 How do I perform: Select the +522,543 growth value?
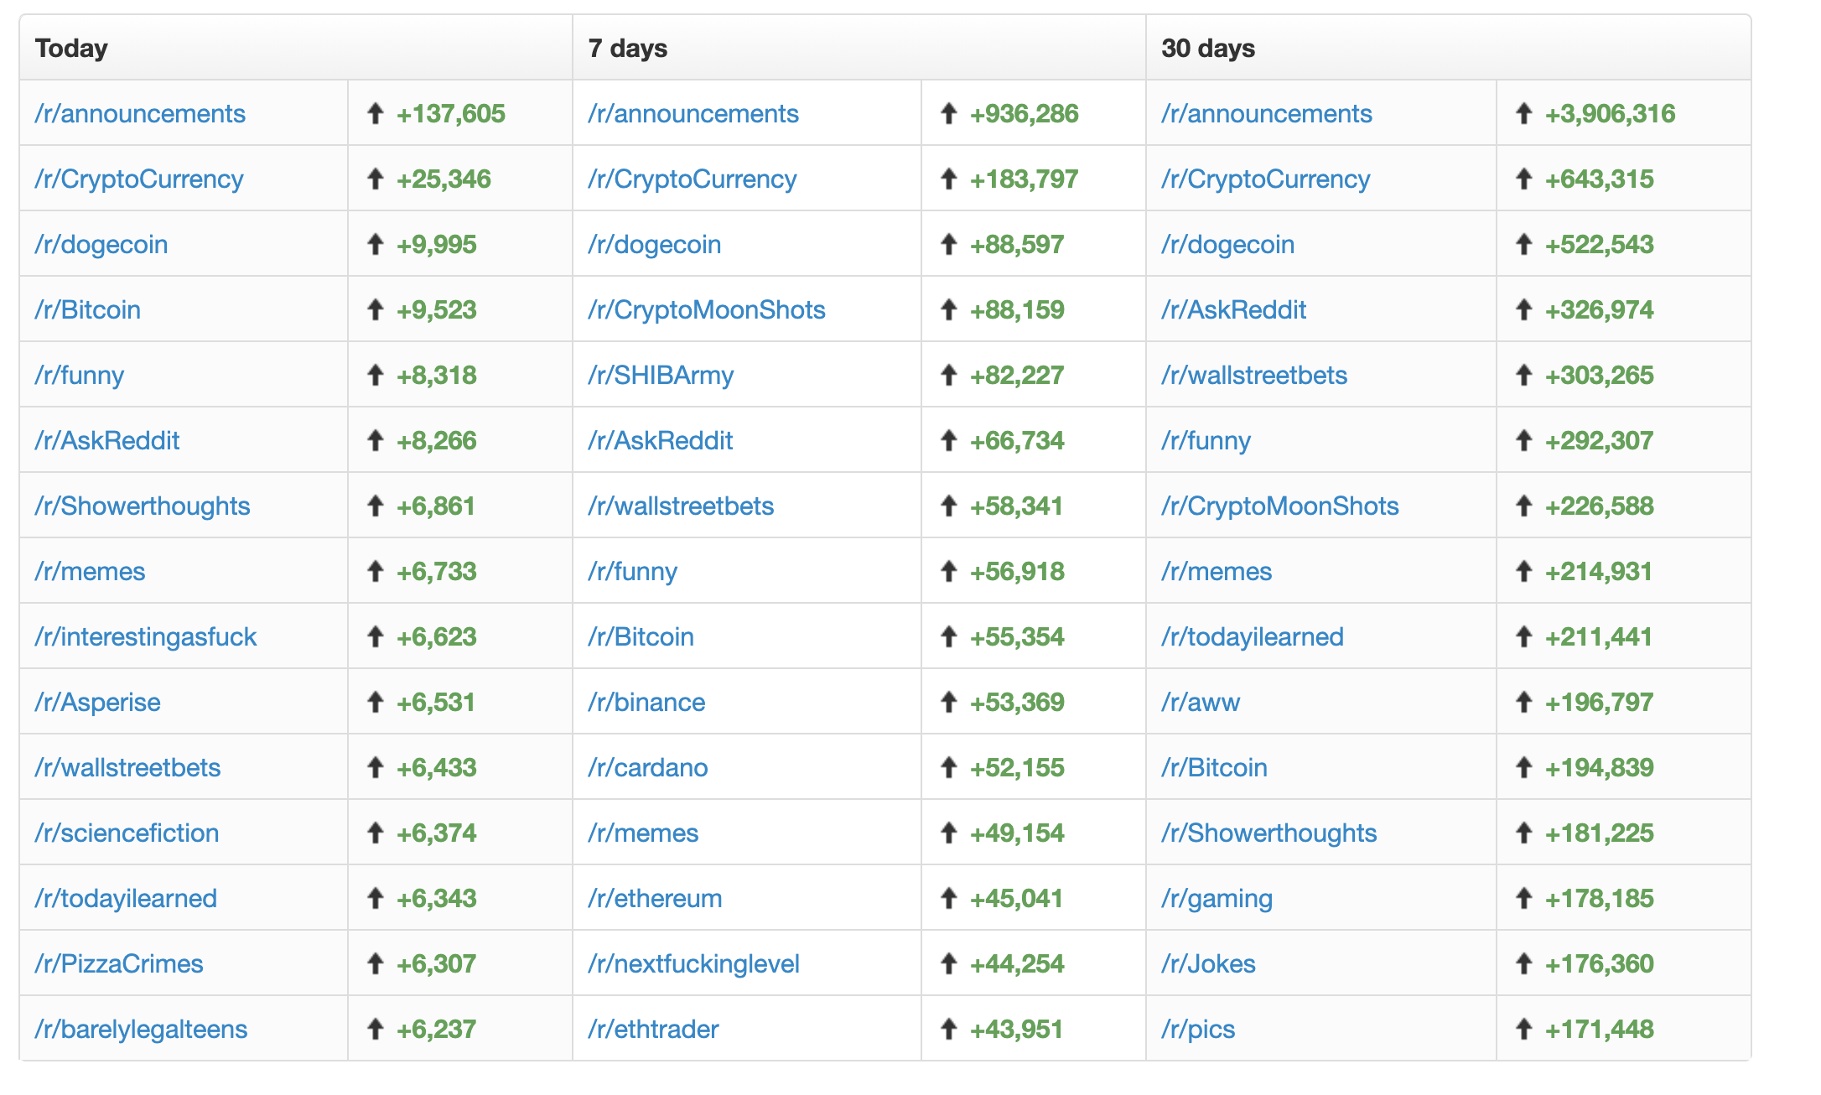[1600, 244]
